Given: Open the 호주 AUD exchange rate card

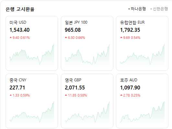Looking at the screenshot, I should [142, 101].
